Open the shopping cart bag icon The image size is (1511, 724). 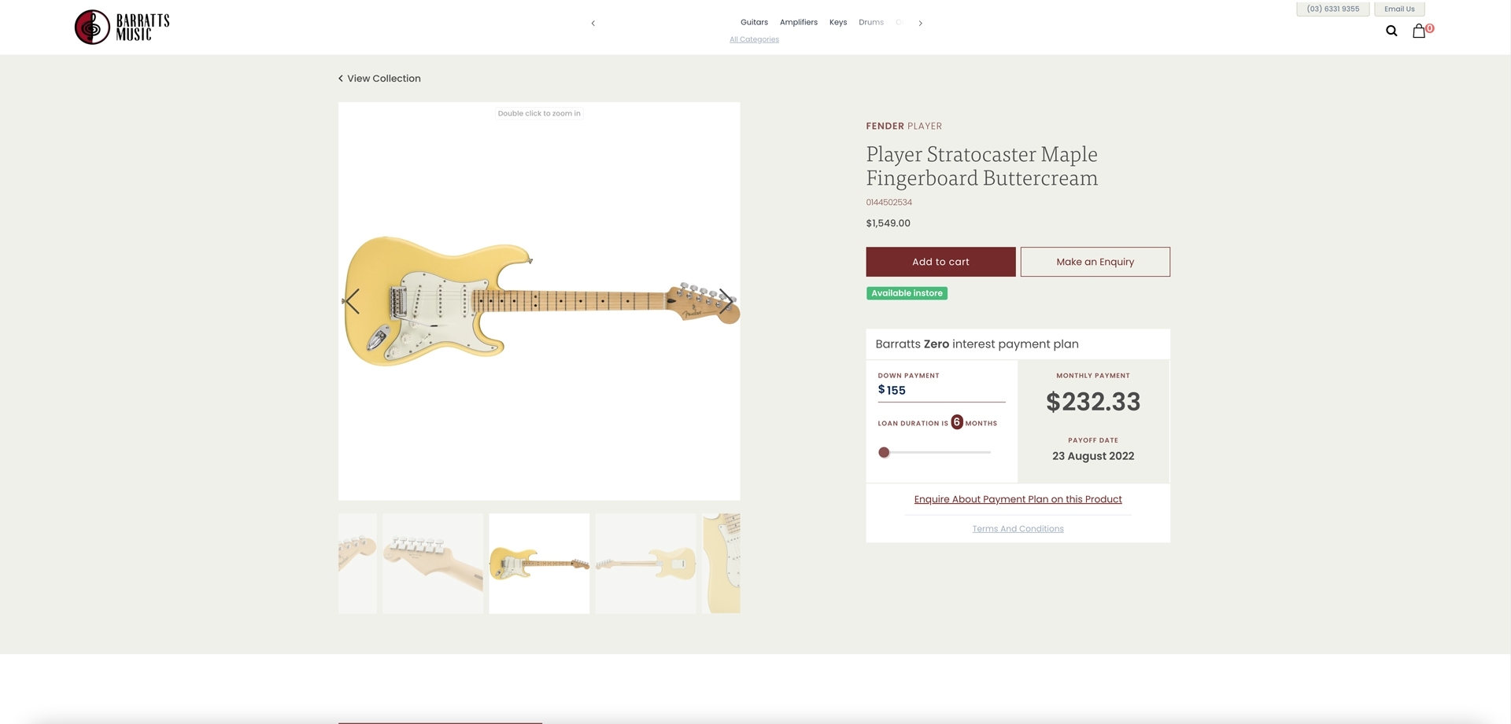(x=1419, y=31)
